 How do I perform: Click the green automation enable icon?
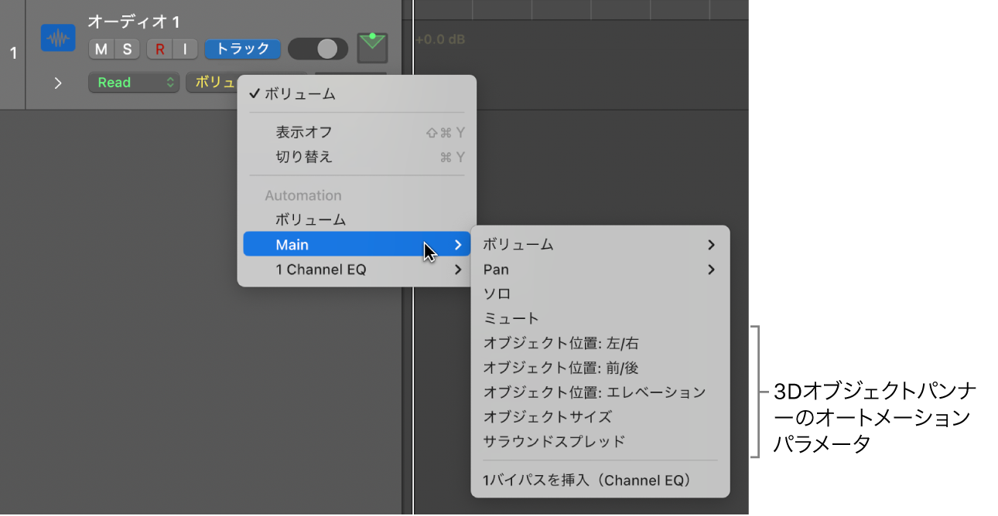pyautogui.click(x=372, y=48)
